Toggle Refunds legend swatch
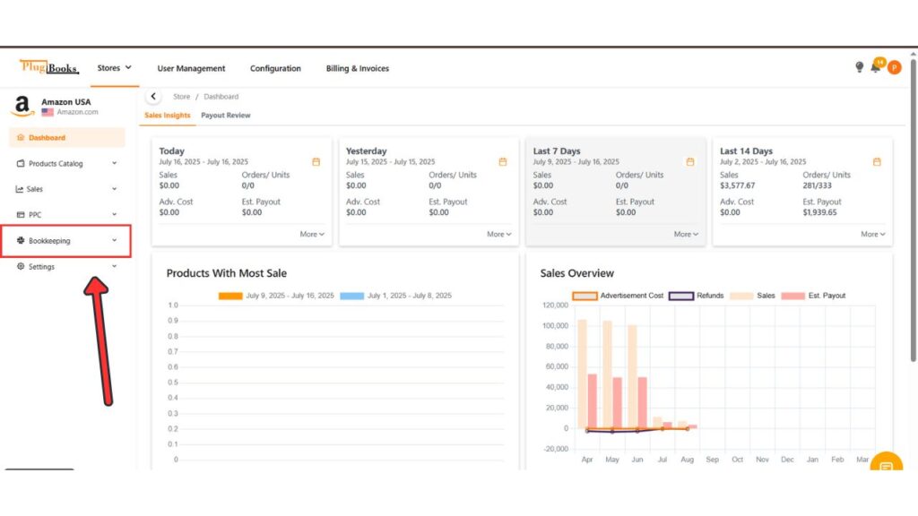The width and height of the screenshot is (918, 516). (681, 296)
